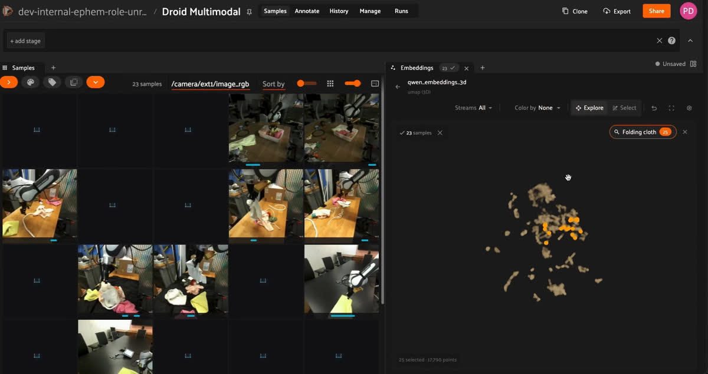
Task: Open the orange actions dropdown
Action: (96, 82)
